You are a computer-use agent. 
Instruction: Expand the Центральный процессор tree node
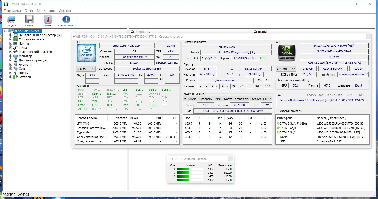click(x=11, y=35)
